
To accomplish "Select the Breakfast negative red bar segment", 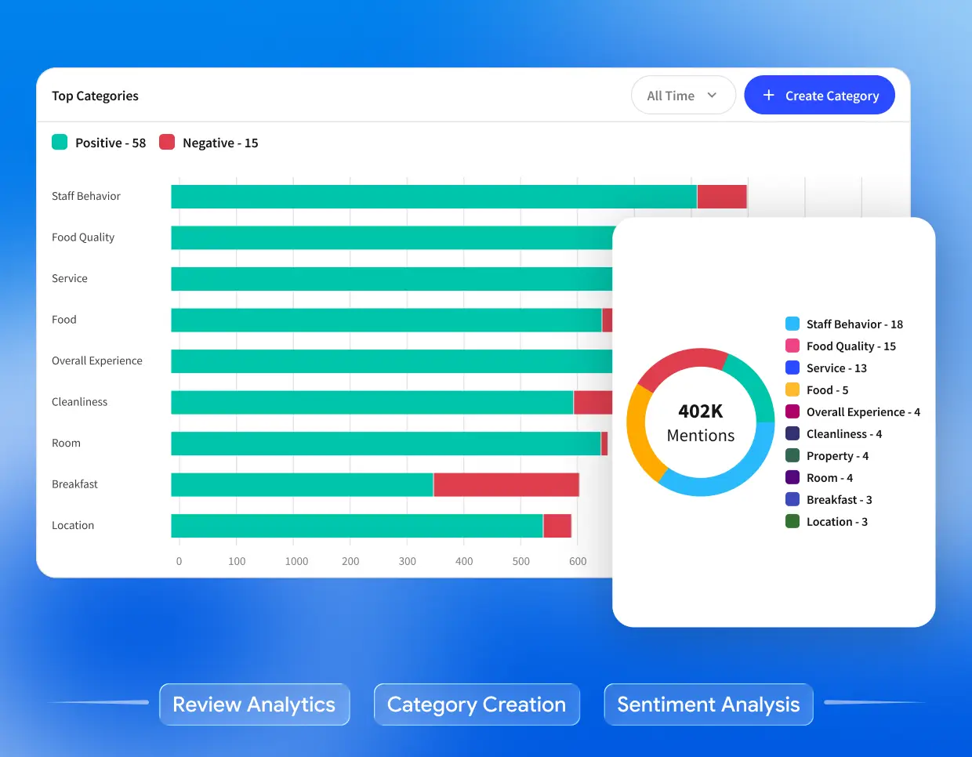I will pos(506,484).
